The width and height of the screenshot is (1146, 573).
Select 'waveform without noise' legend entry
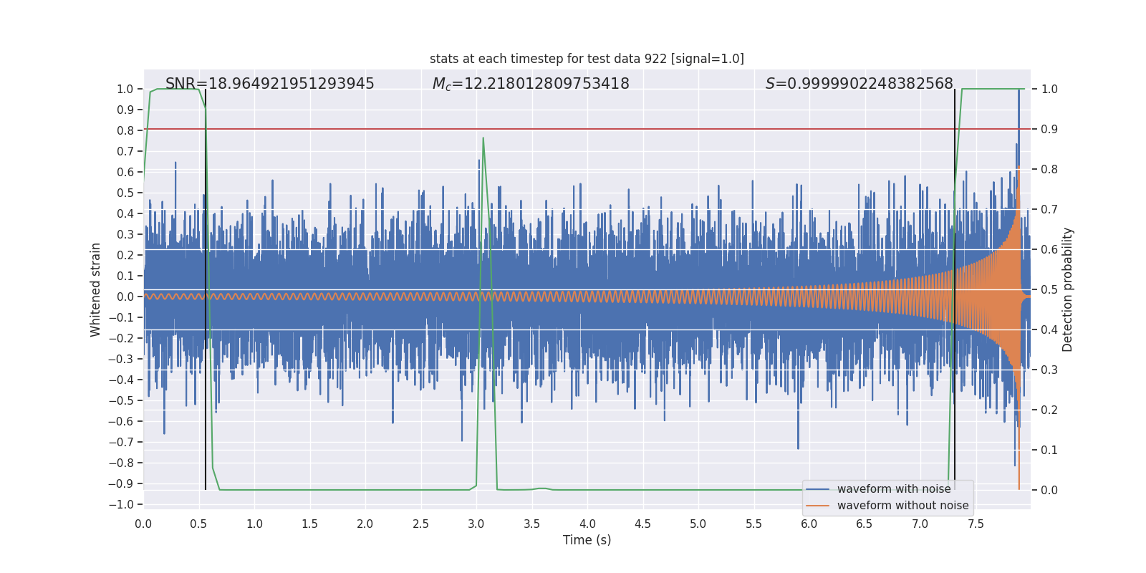902,506
